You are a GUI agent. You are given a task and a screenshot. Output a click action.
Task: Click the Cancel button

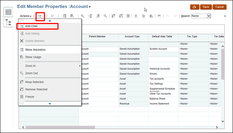pos(219,7)
